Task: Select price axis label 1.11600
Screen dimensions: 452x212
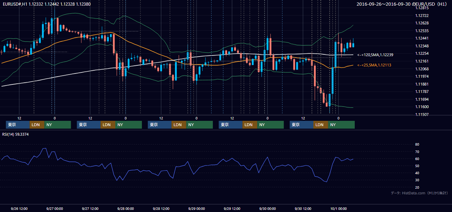Action: [x=422, y=107]
